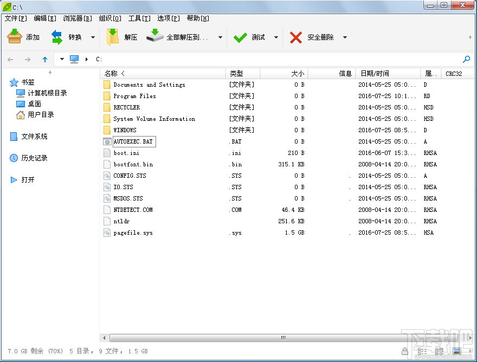Click the 信息 column header
Viewport: 477px width, 362px height.
(x=332, y=73)
